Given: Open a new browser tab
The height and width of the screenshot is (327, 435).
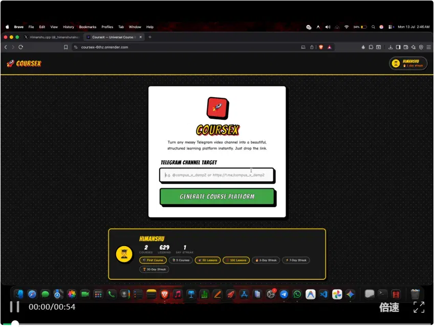Looking at the screenshot, I should [x=150, y=37].
